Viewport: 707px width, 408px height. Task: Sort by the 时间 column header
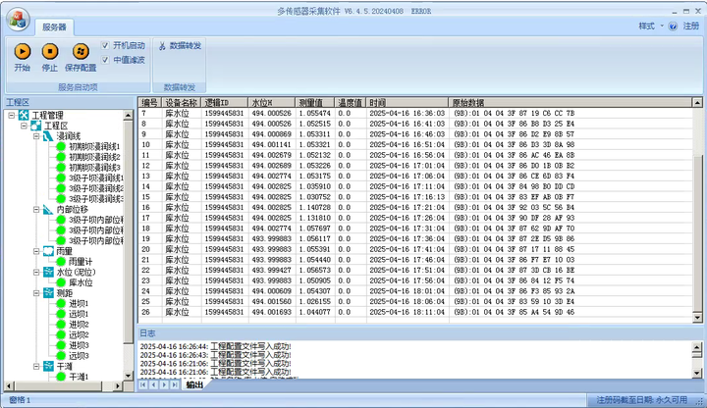[408, 103]
